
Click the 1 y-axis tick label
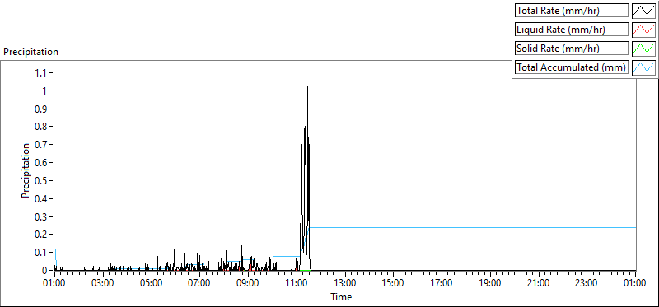click(45, 91)
